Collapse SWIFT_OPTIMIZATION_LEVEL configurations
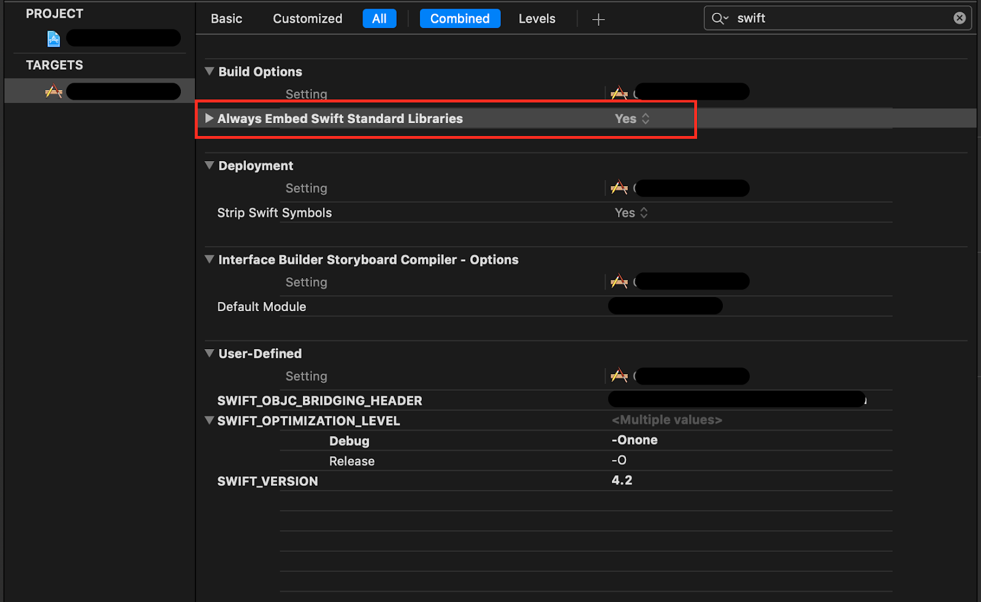981x602 pixels. [210, 420]
